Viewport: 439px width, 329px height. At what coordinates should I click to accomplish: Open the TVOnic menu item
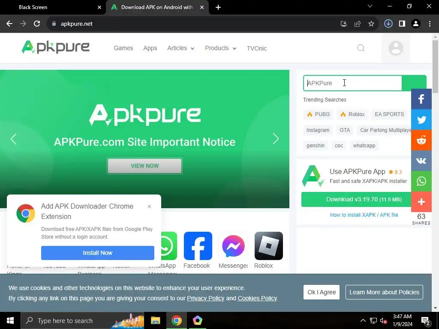[257, 48]
